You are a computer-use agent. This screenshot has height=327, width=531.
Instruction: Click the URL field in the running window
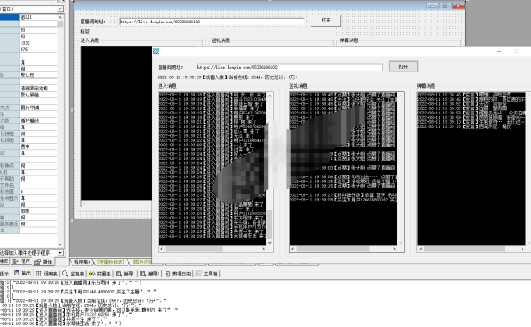pos(290,67)
